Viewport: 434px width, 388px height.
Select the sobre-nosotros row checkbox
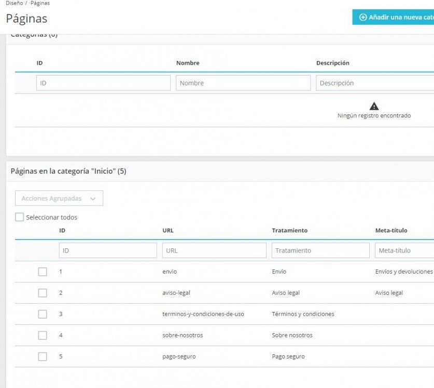pos(43,335)
